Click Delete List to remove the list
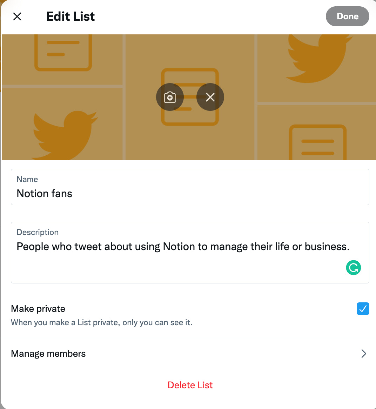Image resolution: width=376 pixels, height=409 pixels. [x=190, y=385]
